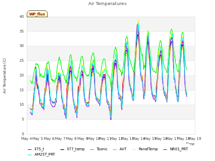Screen dimensions: 215x161
Task: Toggle the li77_temp legend entry
Action: [73, 149]
